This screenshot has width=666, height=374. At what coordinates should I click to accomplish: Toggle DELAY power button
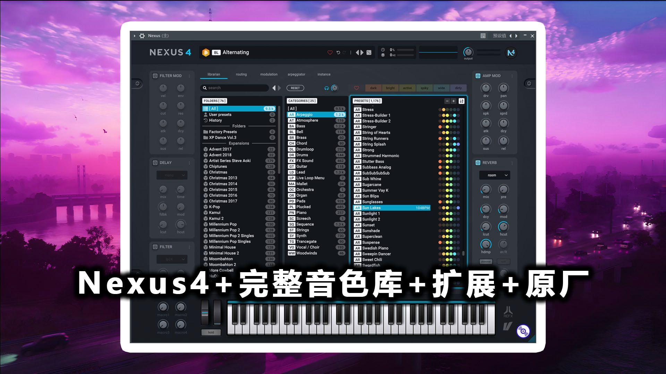(155, 163)
